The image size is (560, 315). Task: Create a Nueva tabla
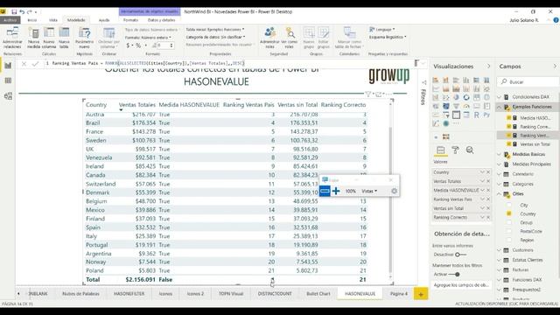[64, 38]
